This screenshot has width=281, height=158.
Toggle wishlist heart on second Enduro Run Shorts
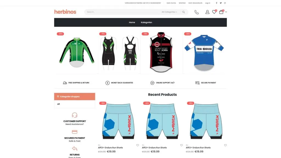pyautogui.click(x=182, y=145)
